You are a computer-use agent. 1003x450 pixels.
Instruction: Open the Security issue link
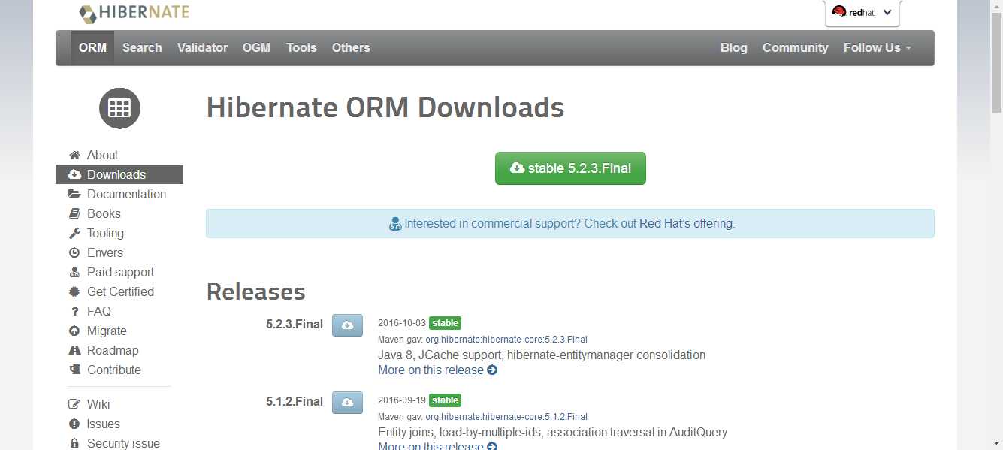click(x=123, y=443)
